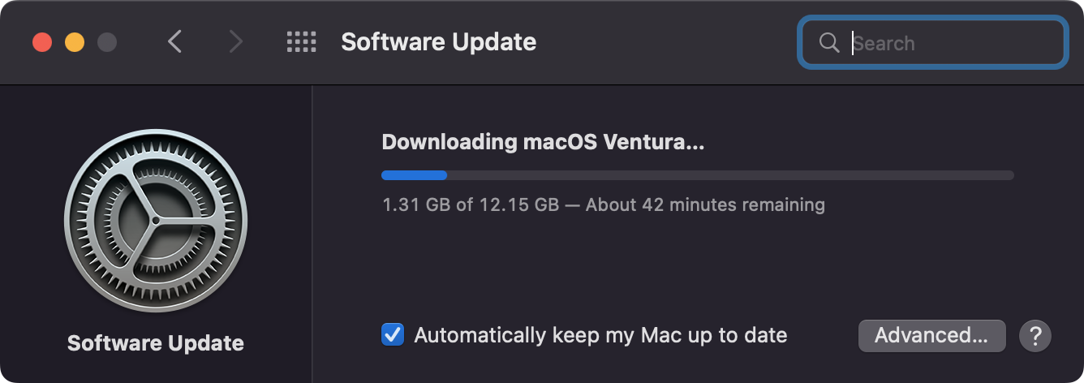This screenshot has height=383, width=1084.
Task: Click the download size remaining text
Action: tap(603, 204)
